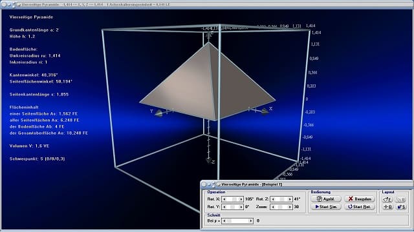Increase Schnitt Bei y value arrow
The image size is (414, 232).
250,220
